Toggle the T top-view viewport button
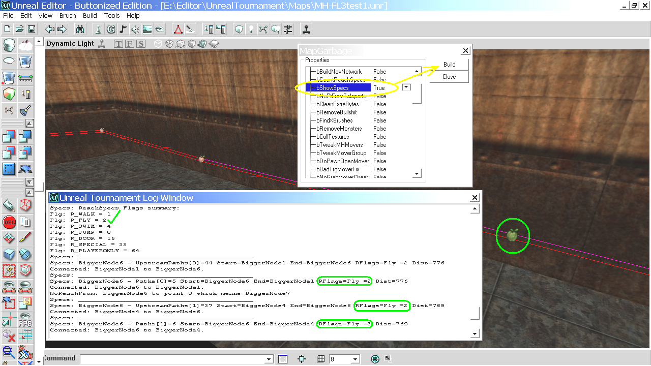 [119, 44]
